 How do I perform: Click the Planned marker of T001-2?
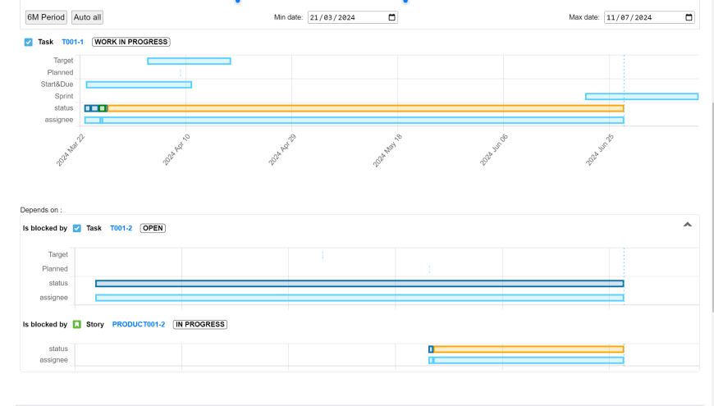coord(429,269)
